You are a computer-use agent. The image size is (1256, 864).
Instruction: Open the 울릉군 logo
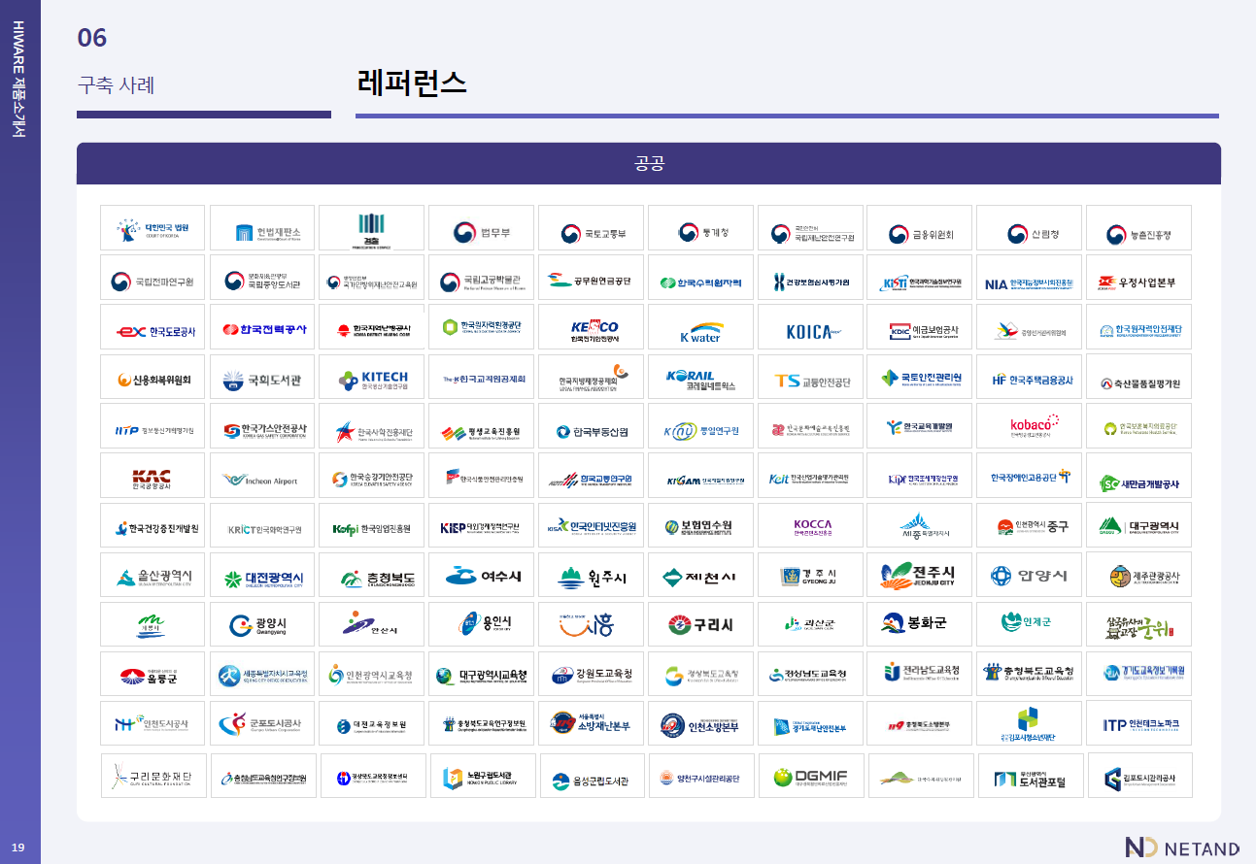point(153,675)
